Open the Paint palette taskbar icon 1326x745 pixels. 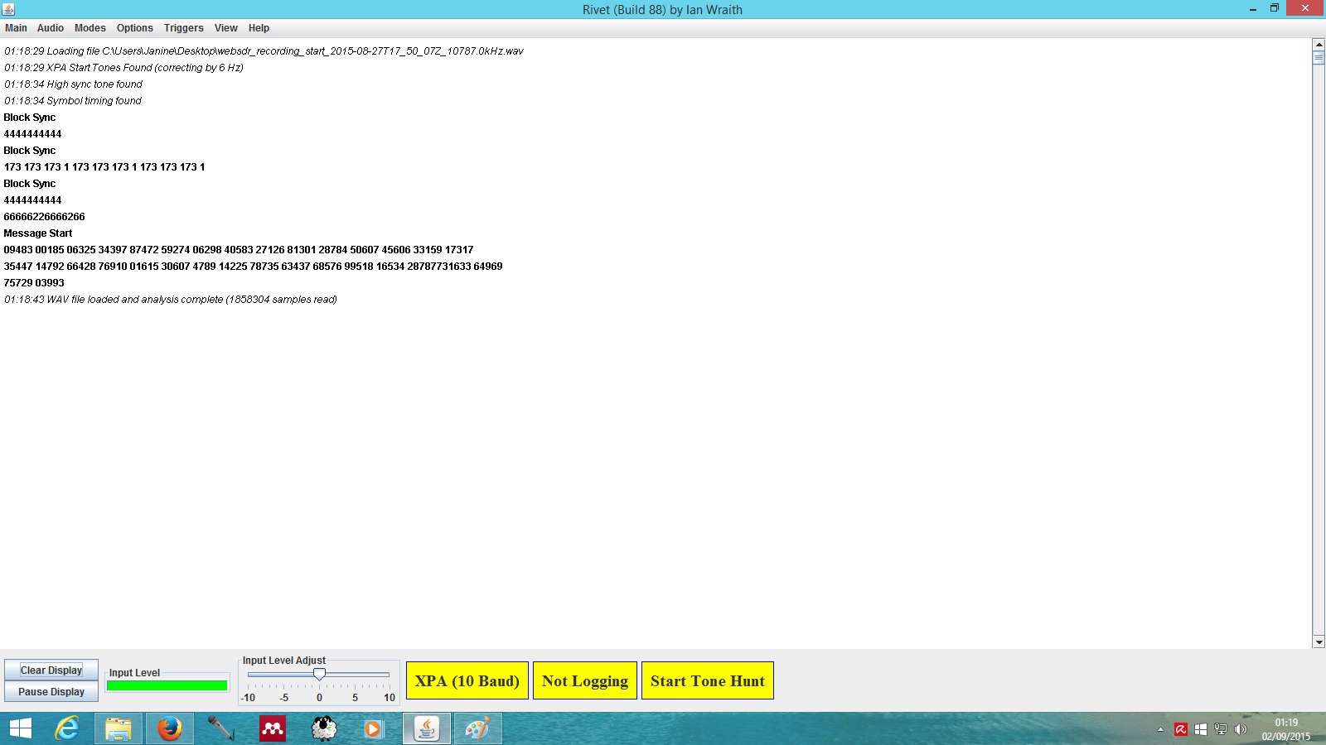tap(477, 728)
